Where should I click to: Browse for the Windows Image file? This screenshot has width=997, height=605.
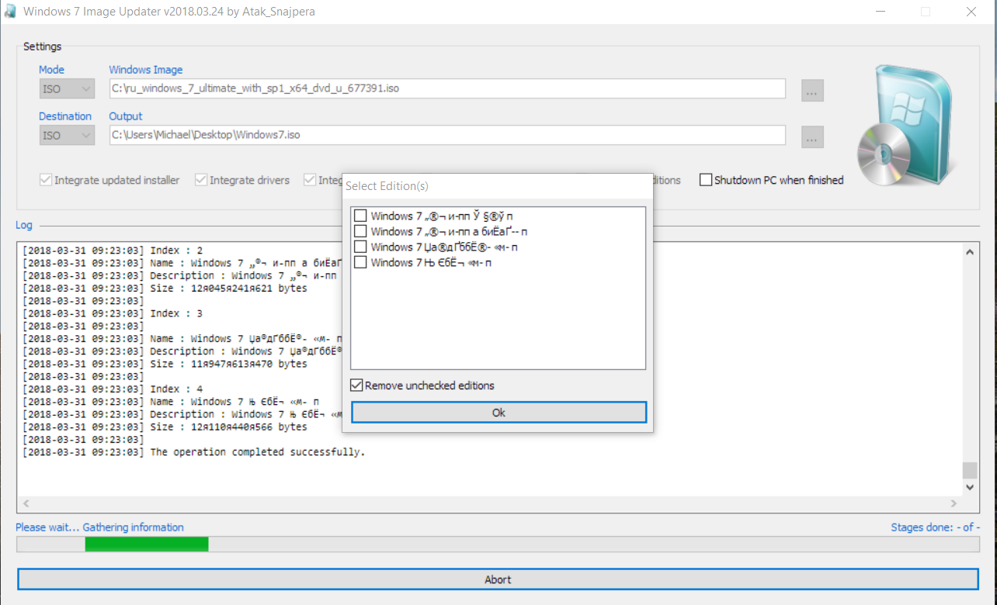tap(812, 90)
